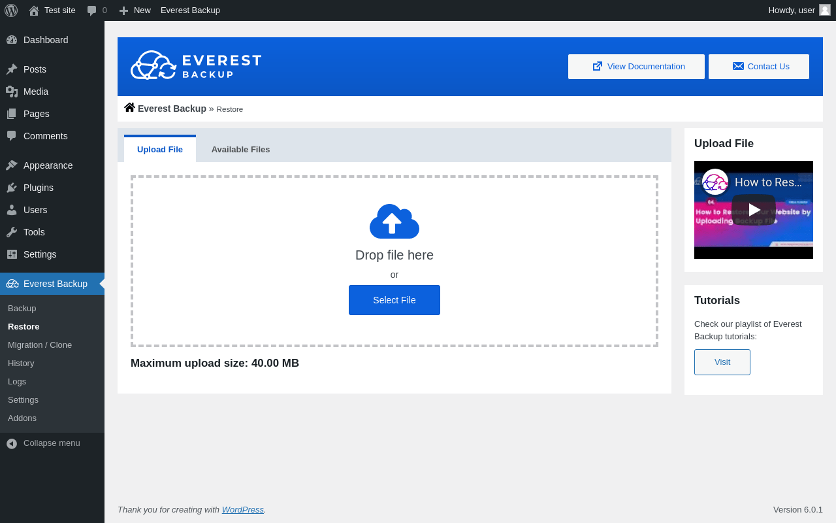Image resolution: width=836 pixels, height=523 pixels.
Task: Open the WordPress logo menu
Action: pyautogui.click(x=11, y=10)
